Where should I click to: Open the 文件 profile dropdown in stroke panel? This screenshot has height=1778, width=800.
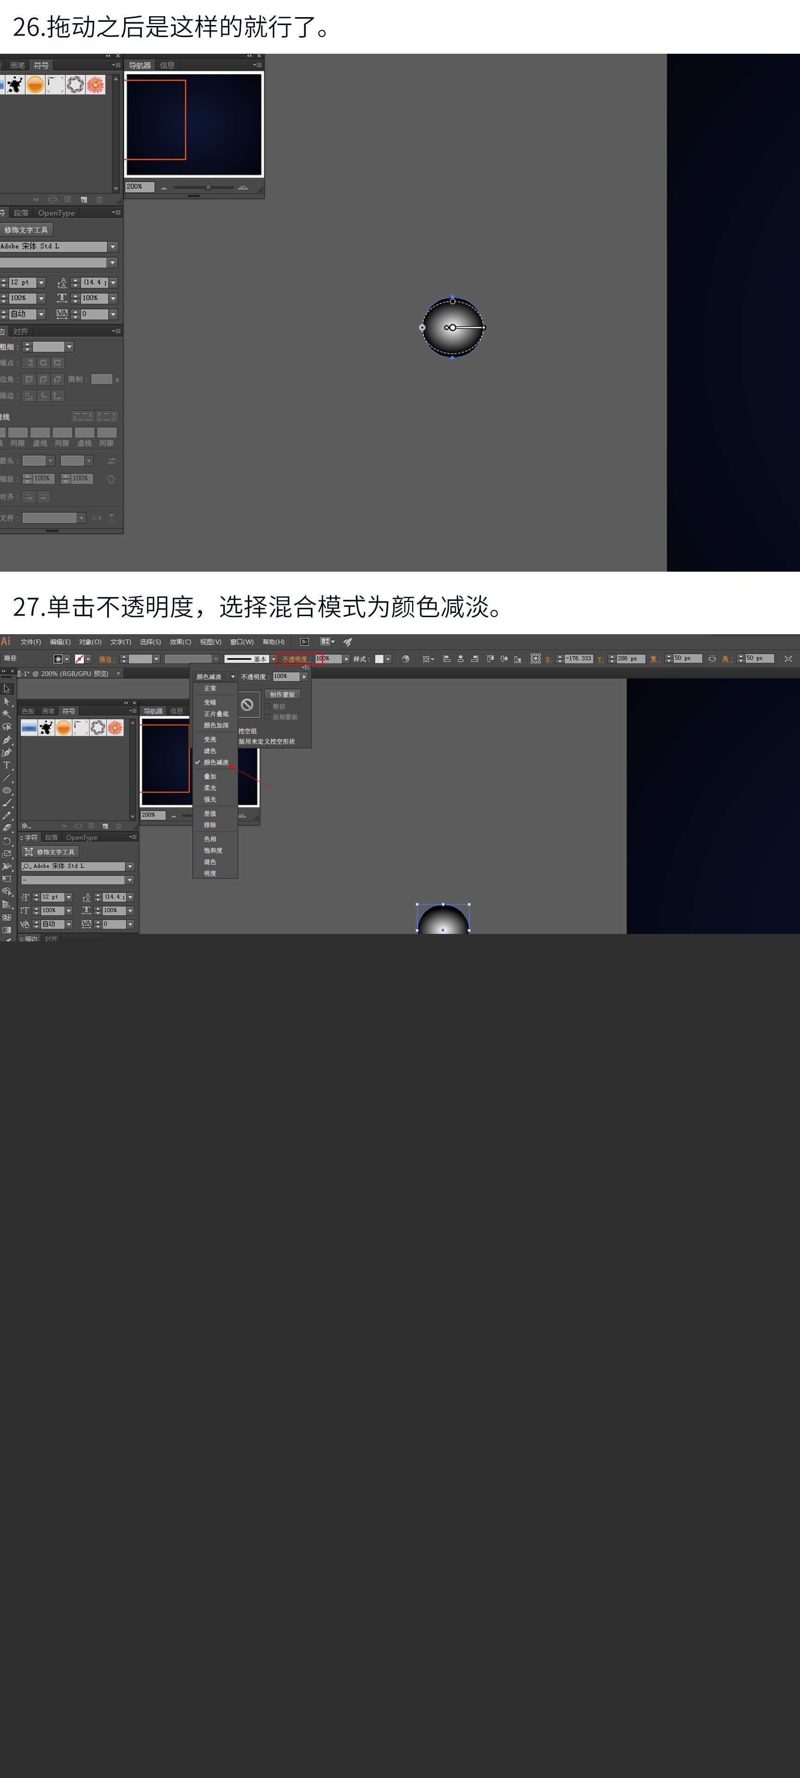(82, 517)
